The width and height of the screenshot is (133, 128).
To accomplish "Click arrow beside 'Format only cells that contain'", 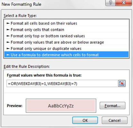I will click(8, 29).
